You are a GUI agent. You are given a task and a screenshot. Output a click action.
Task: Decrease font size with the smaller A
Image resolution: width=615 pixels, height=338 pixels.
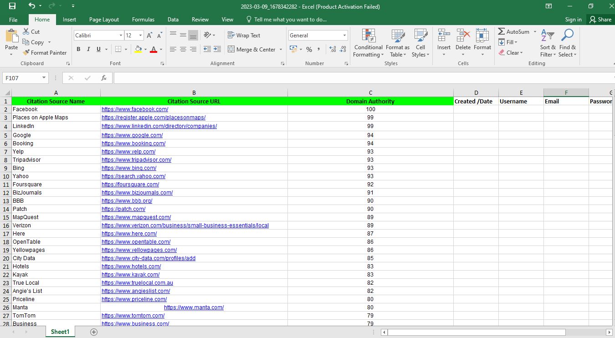click(x=159, y=36)
